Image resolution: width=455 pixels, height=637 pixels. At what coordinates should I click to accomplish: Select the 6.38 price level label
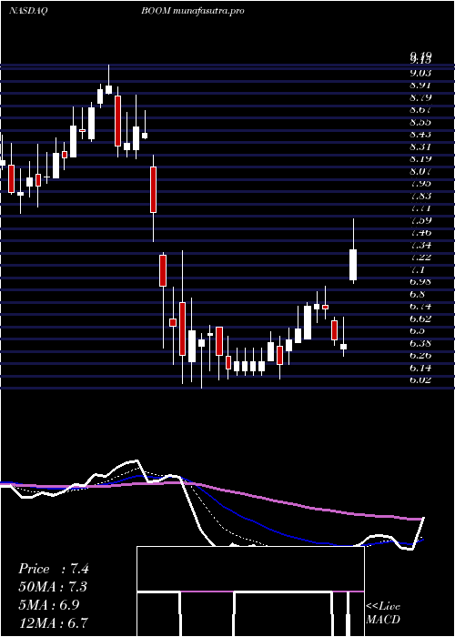tap(420, 343)
